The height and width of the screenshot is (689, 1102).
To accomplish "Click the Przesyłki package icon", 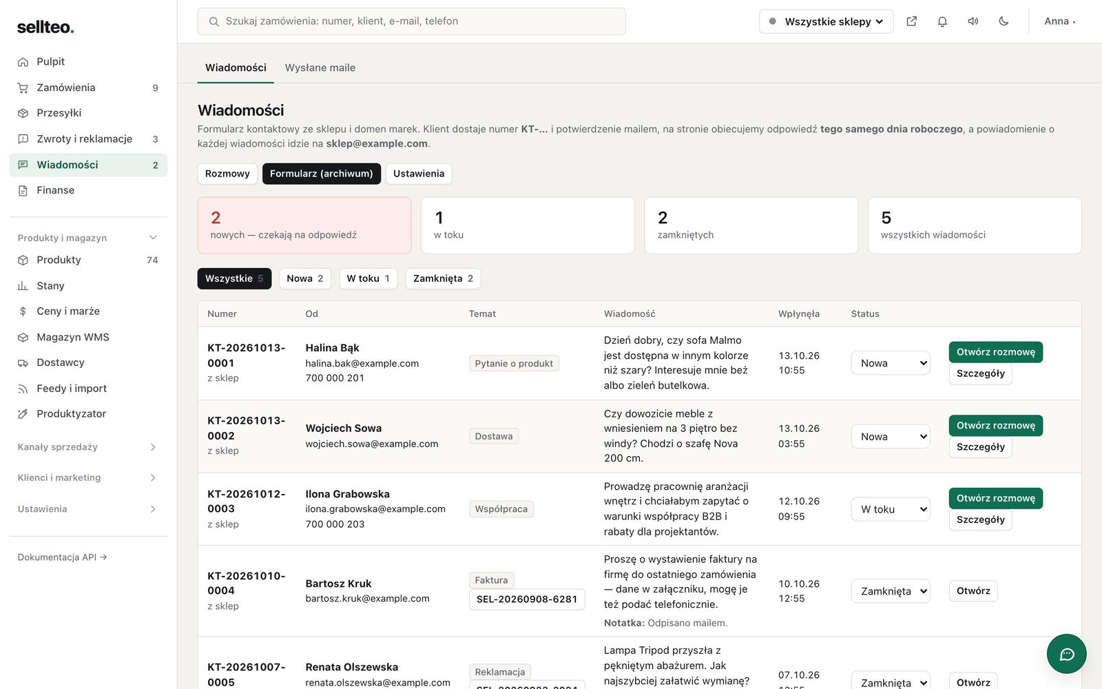I will tap(23, 113).
